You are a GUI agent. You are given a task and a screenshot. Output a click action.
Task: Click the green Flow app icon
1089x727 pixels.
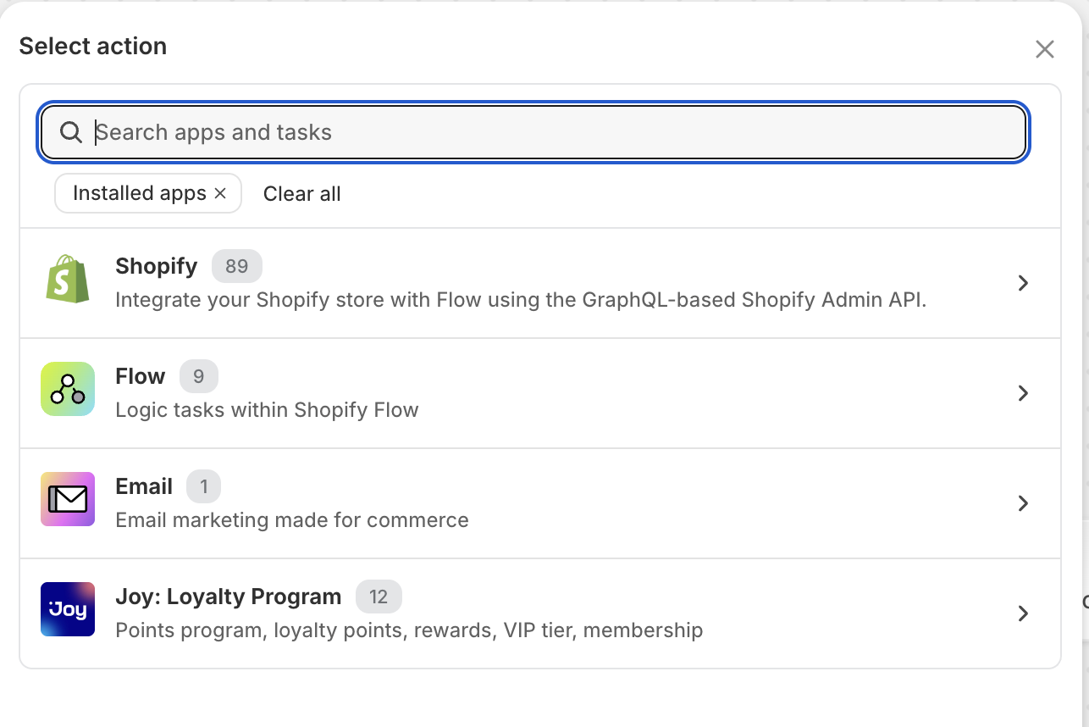(68, 390)
